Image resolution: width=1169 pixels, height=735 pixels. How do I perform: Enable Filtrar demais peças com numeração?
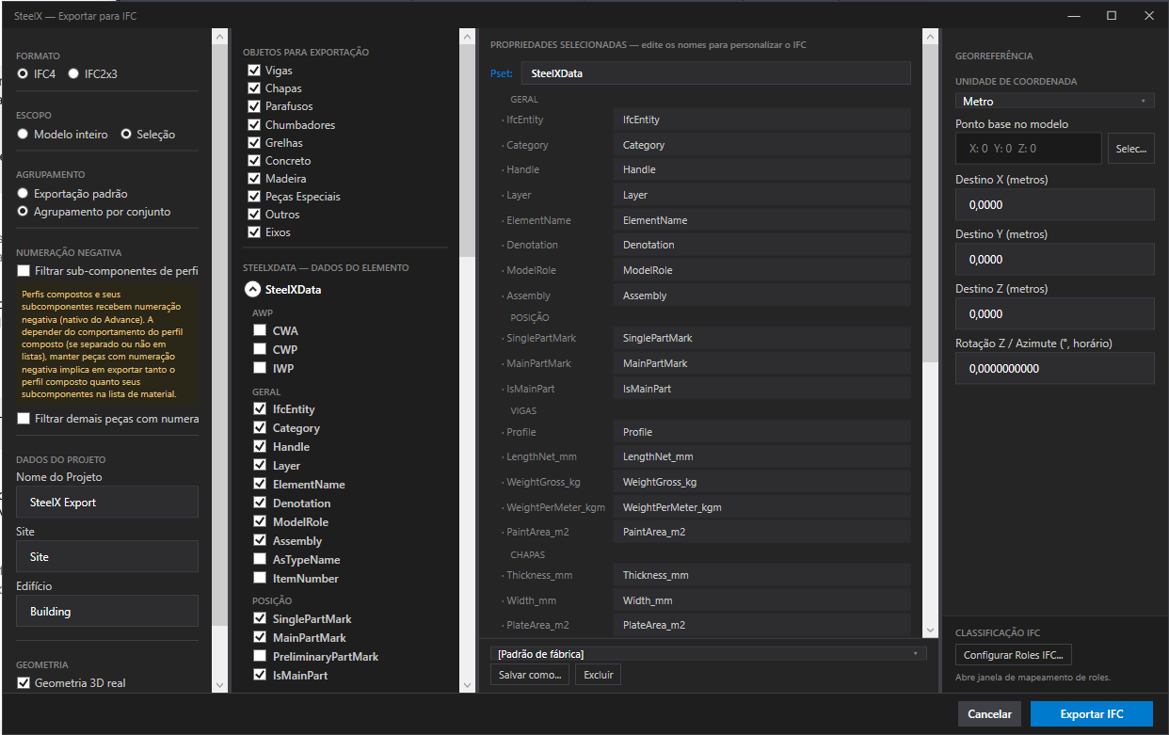pyautogui.click(x=24, y=418)
